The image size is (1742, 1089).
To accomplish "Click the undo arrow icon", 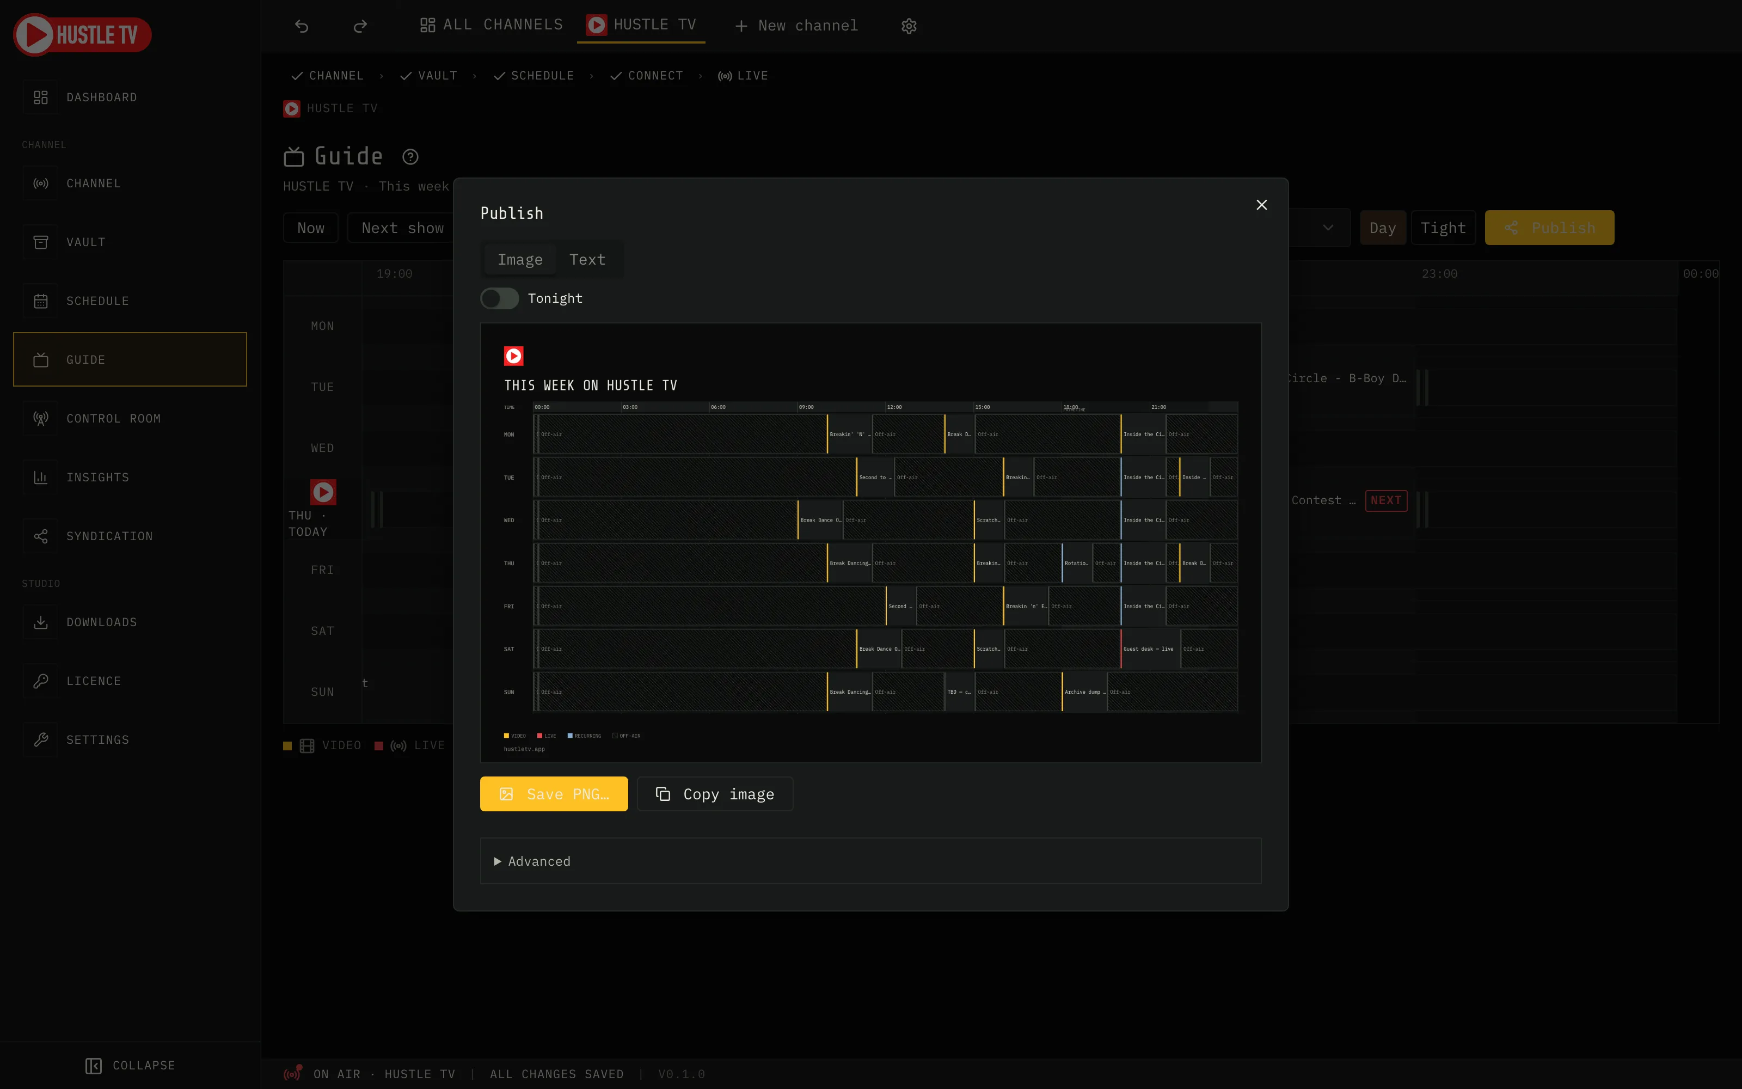I will (302, 26).
